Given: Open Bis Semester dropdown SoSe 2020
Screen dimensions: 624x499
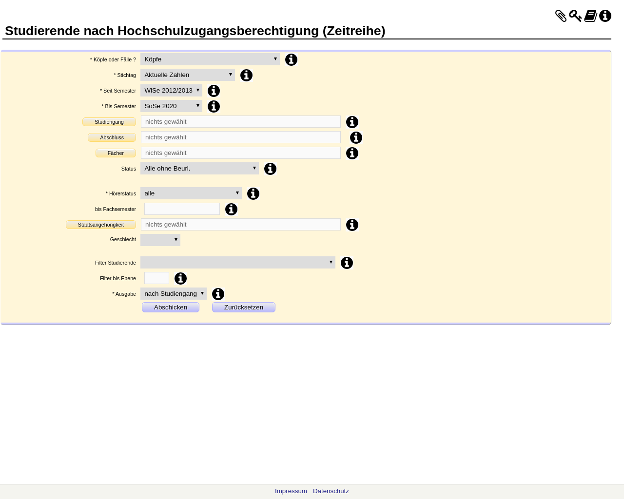Looking at the screenshot, I should point(171,106).
